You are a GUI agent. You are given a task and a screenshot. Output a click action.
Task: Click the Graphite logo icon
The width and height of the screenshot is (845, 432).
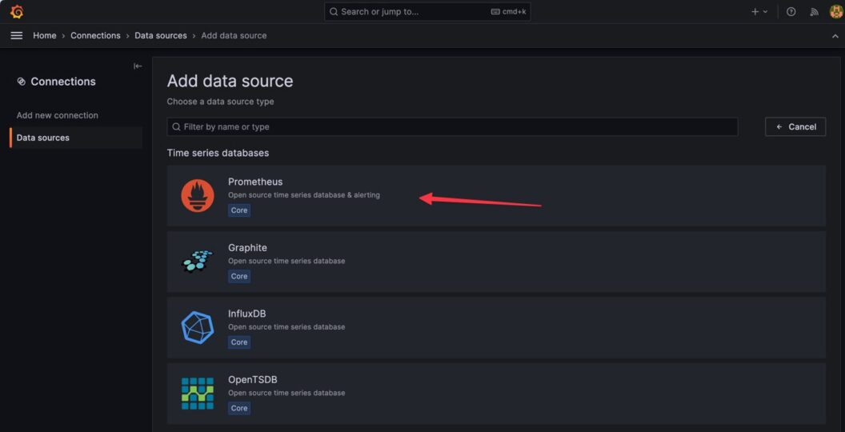[197, 262]
